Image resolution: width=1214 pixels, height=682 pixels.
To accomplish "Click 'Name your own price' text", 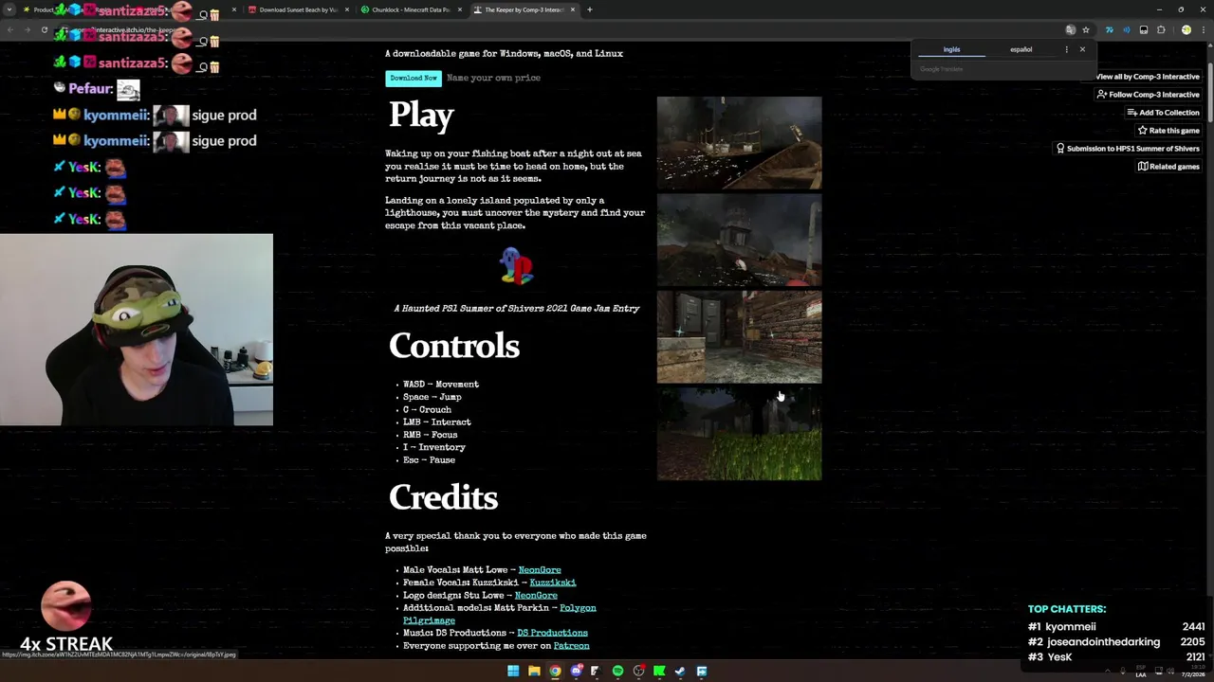I will (x=493, y=78).
